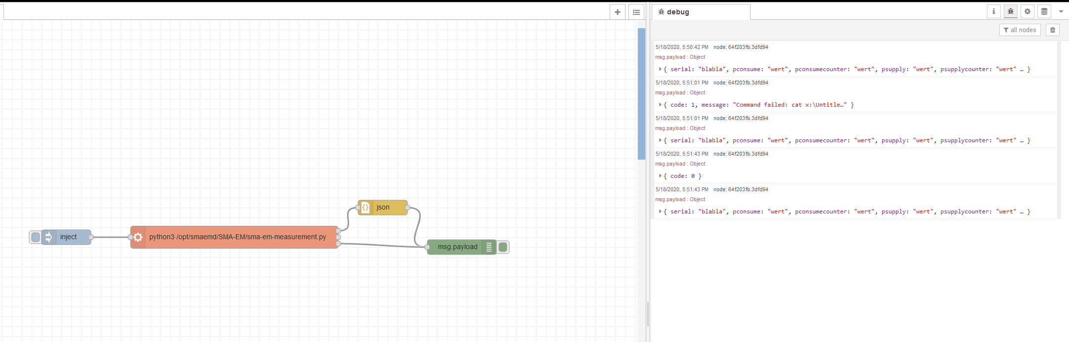
Task: Click the inject node output port
Action: click(91, 237)
